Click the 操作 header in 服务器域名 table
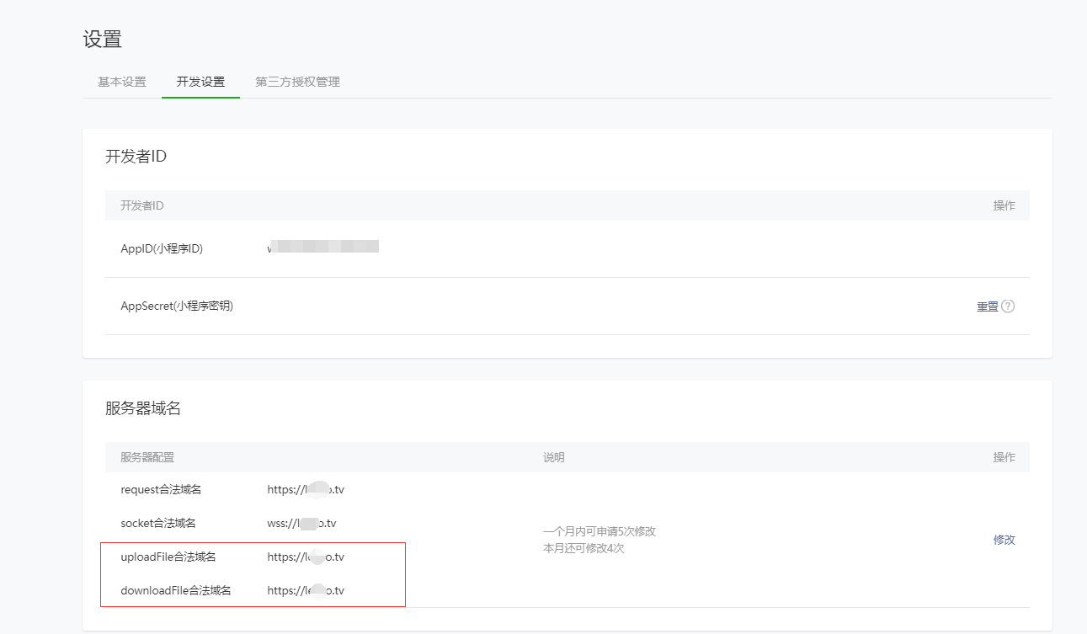Image resolution: width=1087 pixels, height=634 pixels. tap(1004, 457)
